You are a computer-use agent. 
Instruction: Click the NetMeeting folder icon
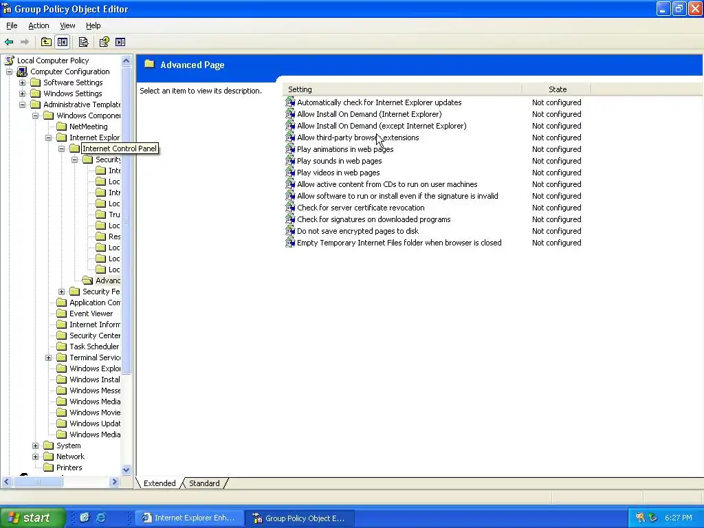pos(61,126)
